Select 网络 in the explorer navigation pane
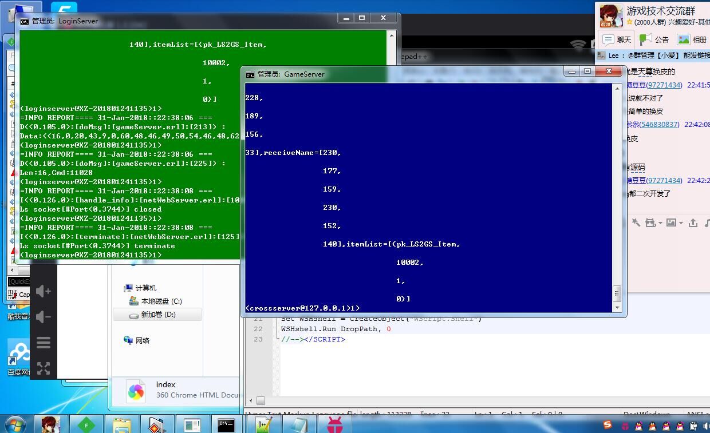The width and height of the screenshot is (710, 433). click(142, 340)
